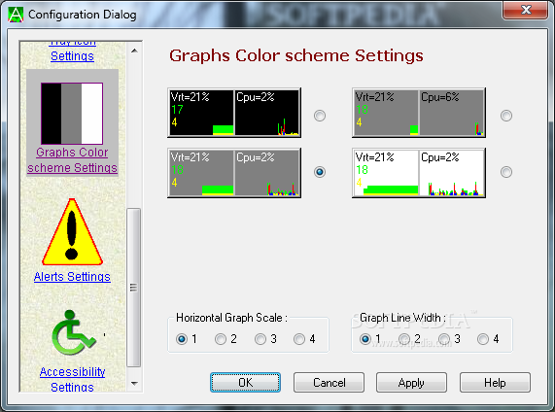
Task: Open Graphs Color scheme Settings link
Action: point(72,159)
